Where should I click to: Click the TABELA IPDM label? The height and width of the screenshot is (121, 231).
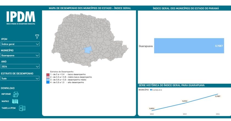(x=9, y=108)
